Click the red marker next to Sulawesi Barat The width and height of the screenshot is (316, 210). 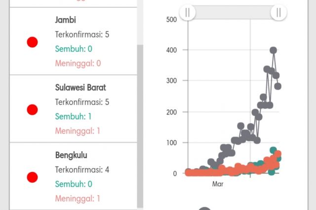(32, 109)
